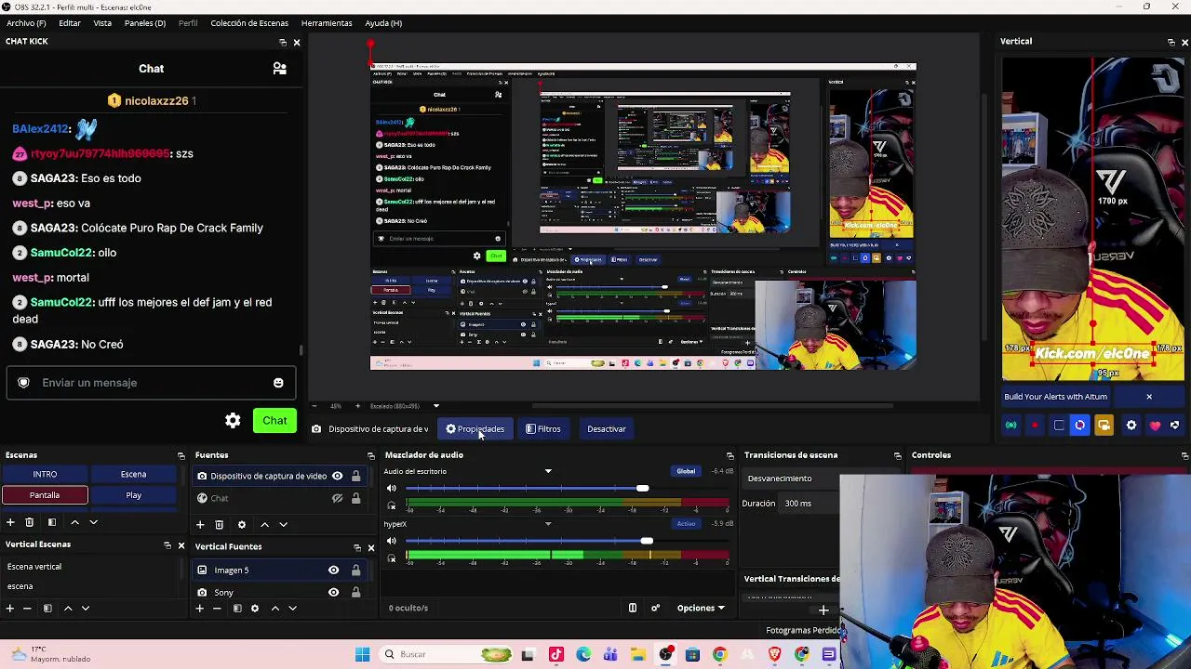1191x669 pixels.
Task: Open source properties gear in Fuentes toolbar
Action: [x=242, y=524]
